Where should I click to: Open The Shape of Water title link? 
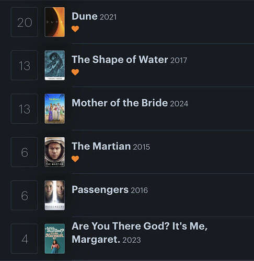[120, 60]
